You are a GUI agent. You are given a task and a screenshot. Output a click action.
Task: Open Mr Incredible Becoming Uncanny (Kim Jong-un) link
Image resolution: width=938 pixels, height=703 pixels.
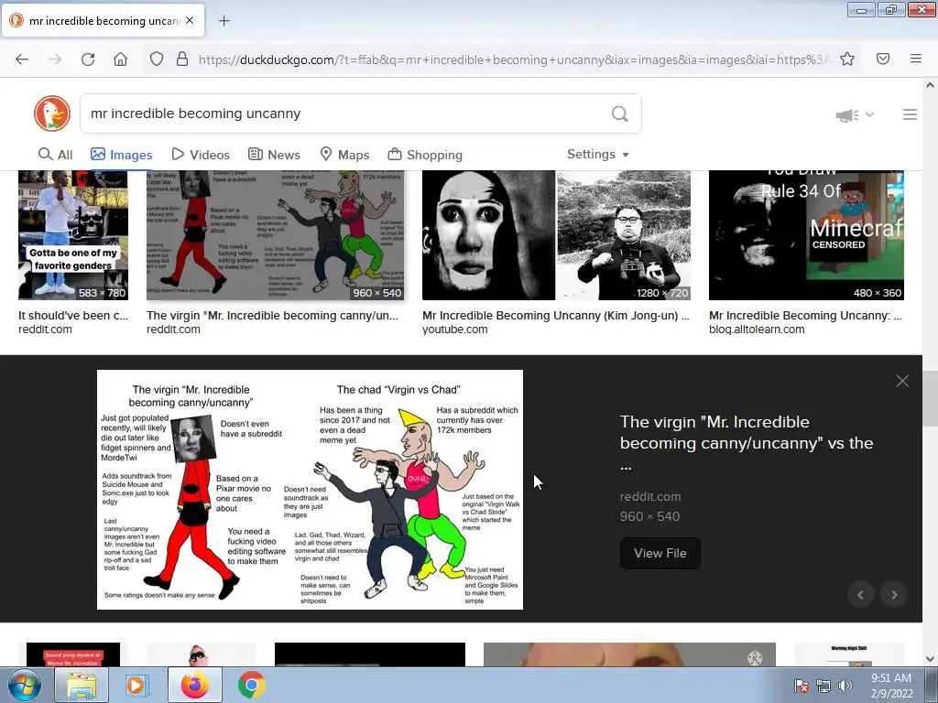pyautogui.click(x=556, y=316)
